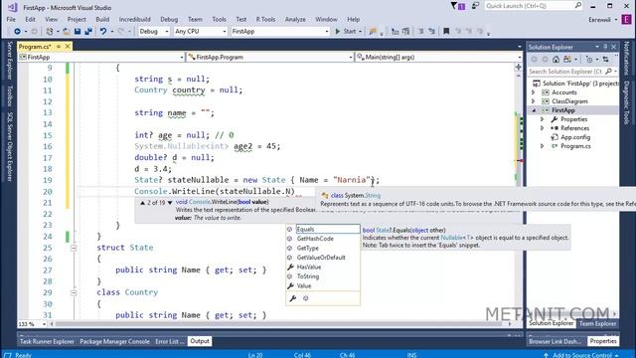Screen dimensions: 636x358
Task: Open the FirstApp.Program type dropdown
Action: pos(270,58)
